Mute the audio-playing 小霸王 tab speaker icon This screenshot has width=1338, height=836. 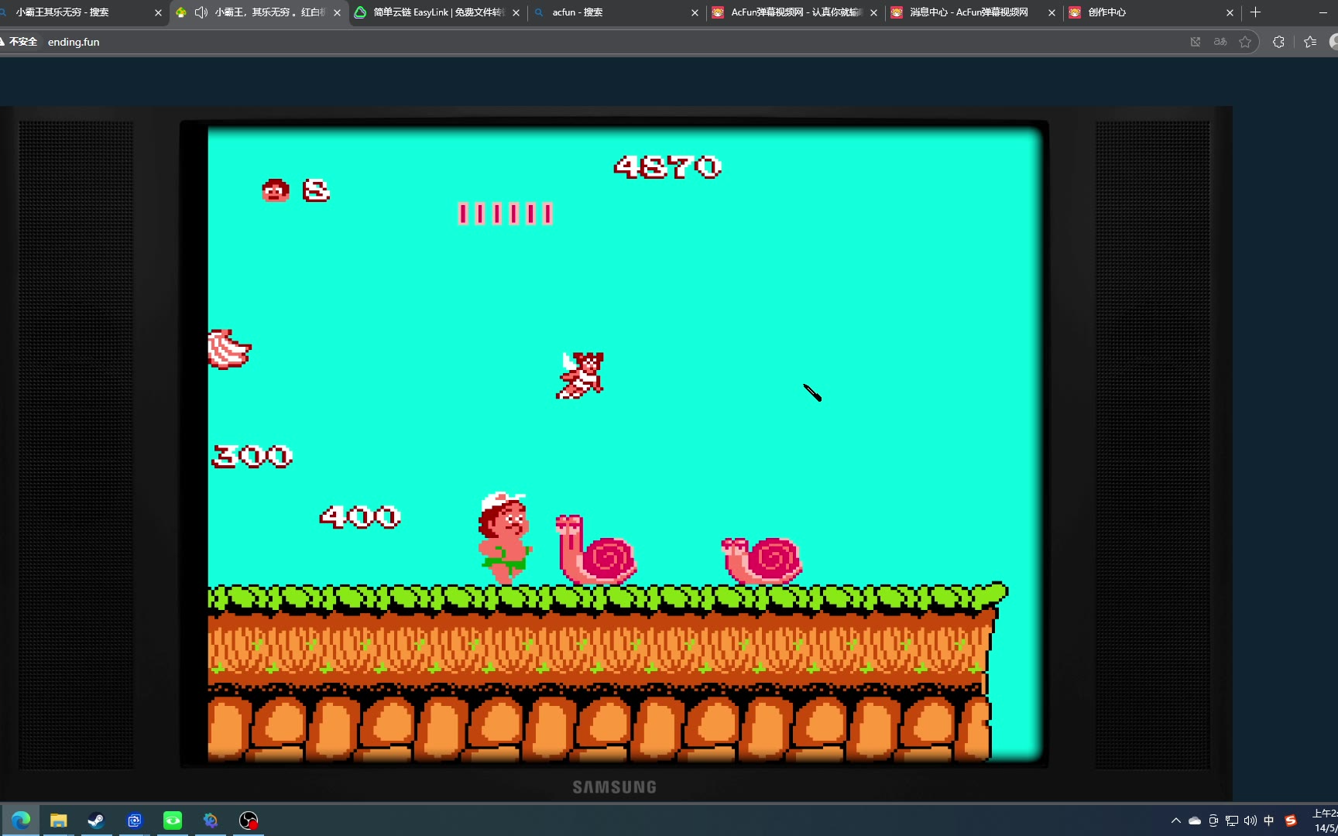(x=201, y=12)
